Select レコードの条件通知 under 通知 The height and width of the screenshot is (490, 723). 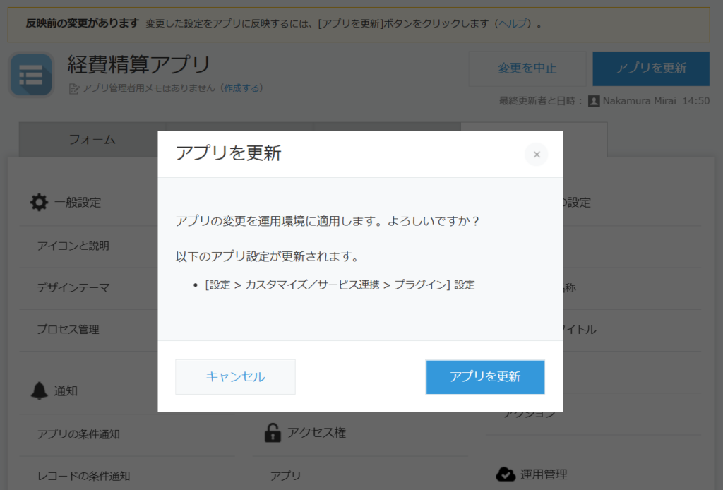(x=83, y=476)
